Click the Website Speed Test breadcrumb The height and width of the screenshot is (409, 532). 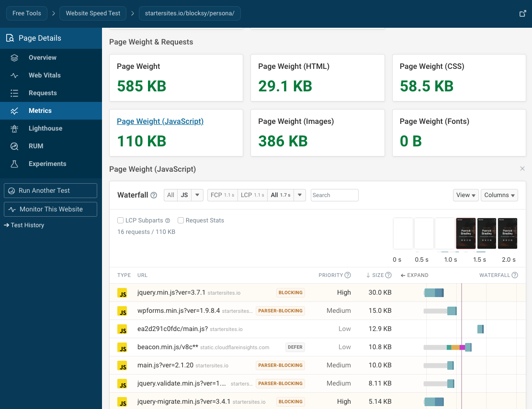pos(92,13)
